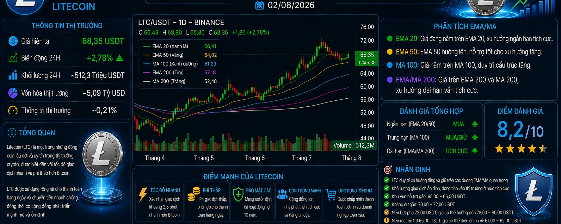Click the Tháng 6 axis label
The width and height of the screenshot is (561, 224).
click(x=255, y=158)
